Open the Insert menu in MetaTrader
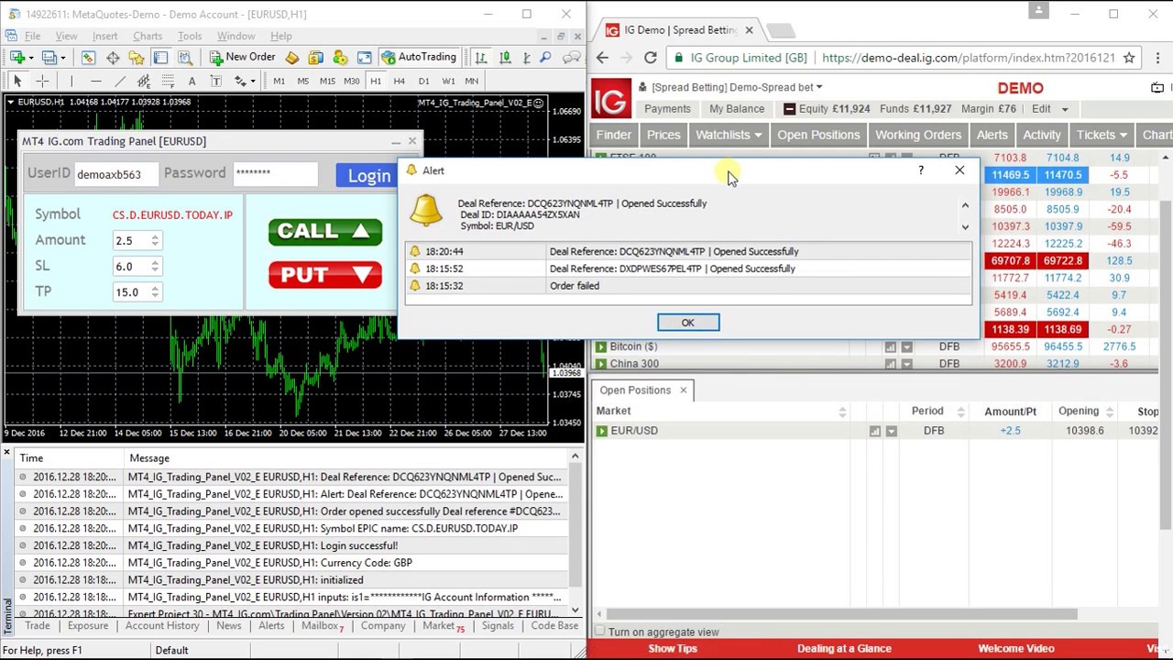 click(104, 36)
